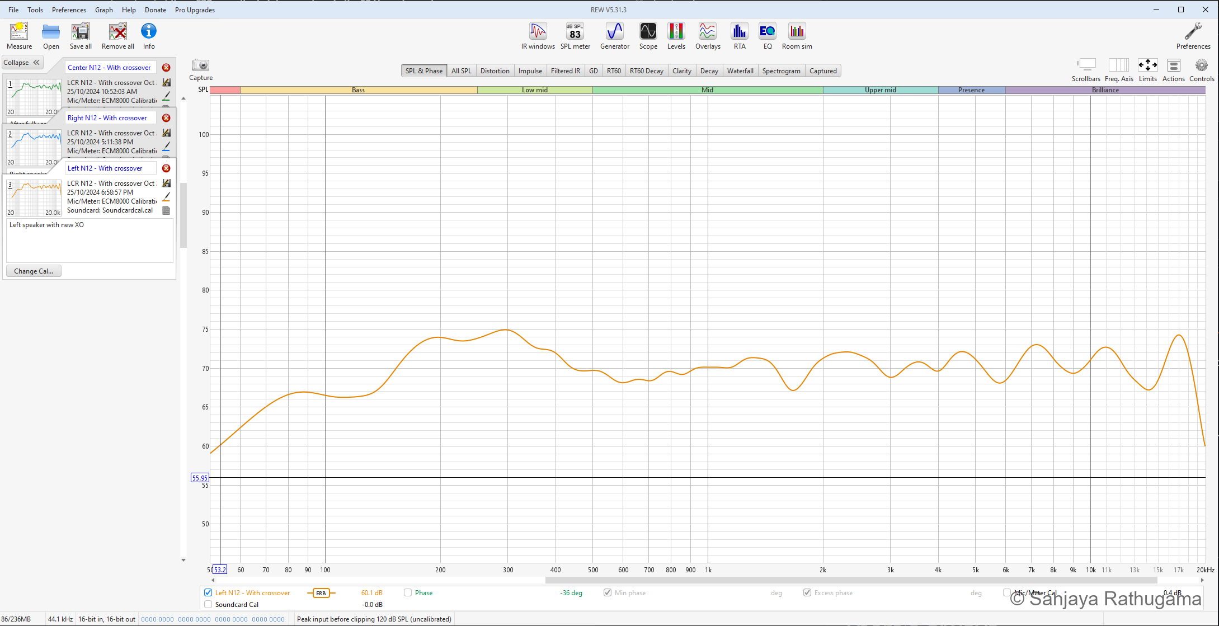1219x626 pixels.
Task: Open a measurement file with Open icon
Action: click(x=51, y=32)
